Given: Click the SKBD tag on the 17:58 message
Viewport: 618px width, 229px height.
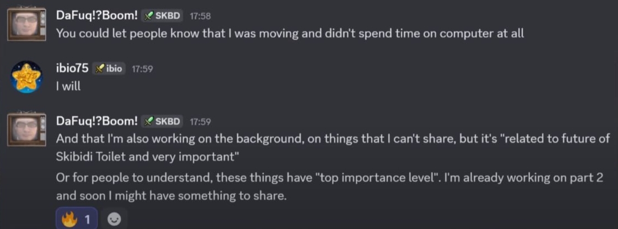Looking at the screenshot, I should coord(162,16).
